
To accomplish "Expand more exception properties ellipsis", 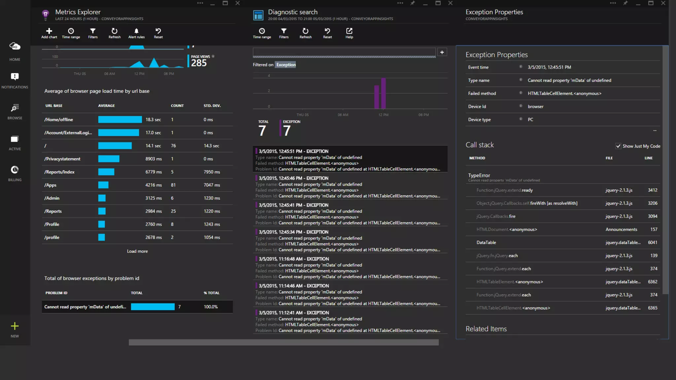I will pos(655,131).
